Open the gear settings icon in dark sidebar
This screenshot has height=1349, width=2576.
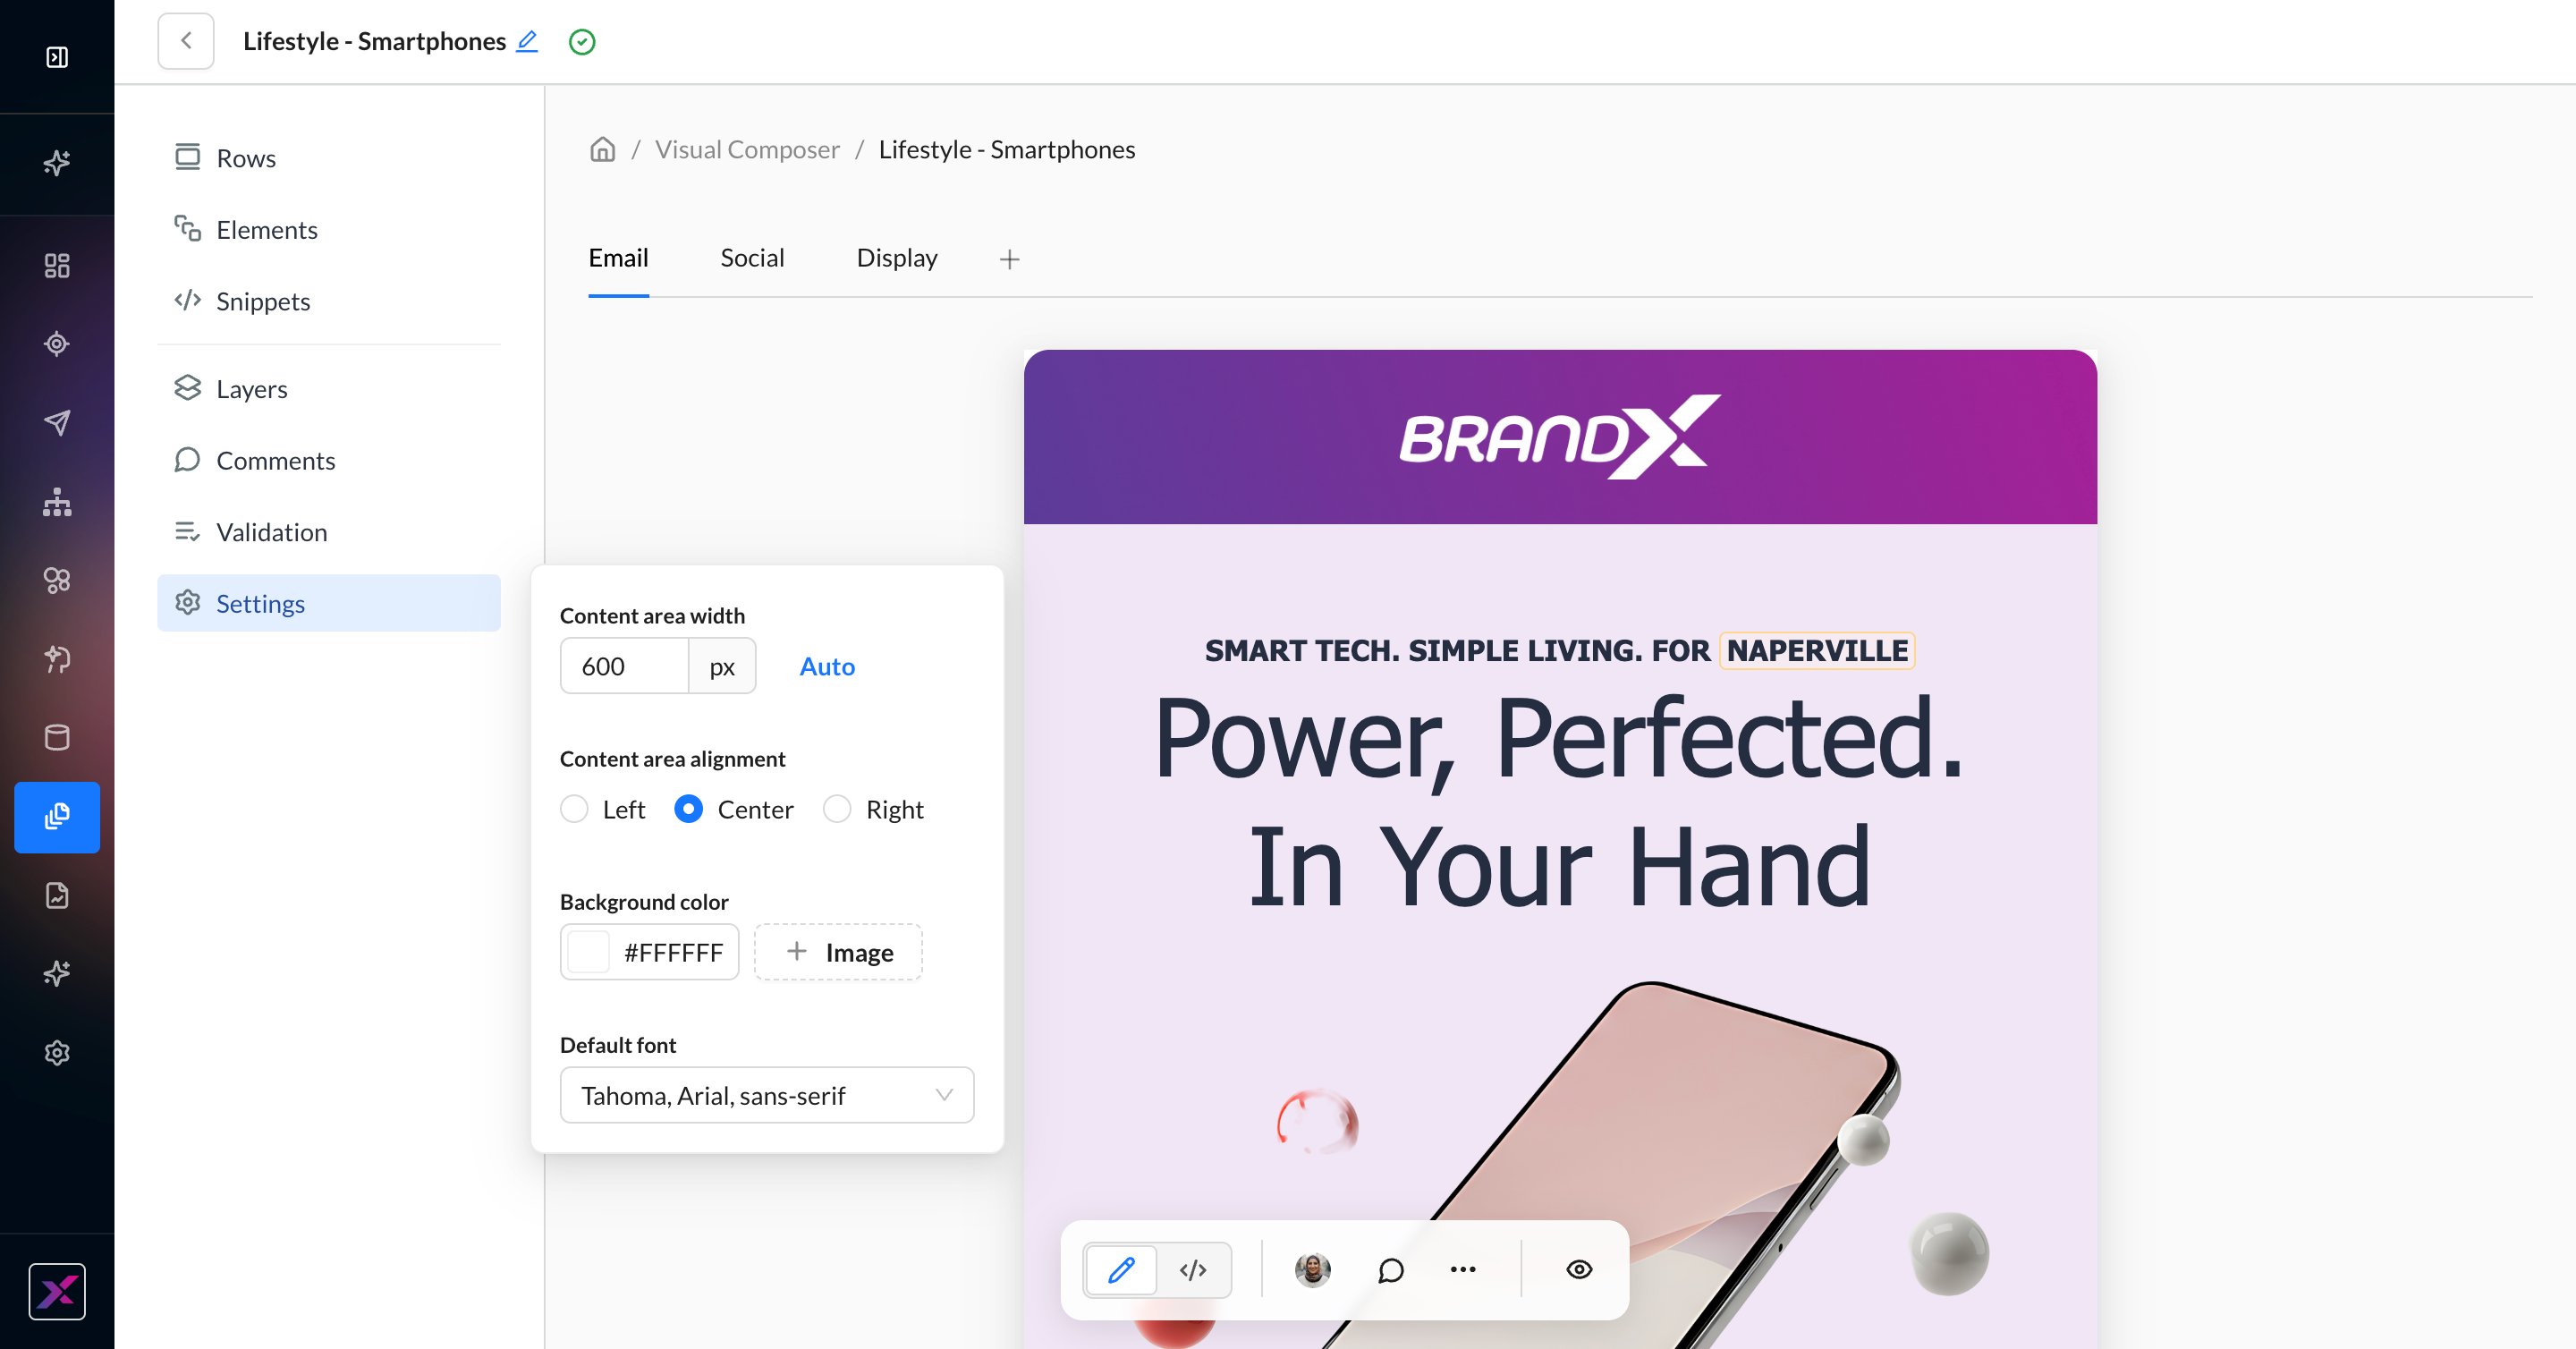click(x=57, y=1053)
